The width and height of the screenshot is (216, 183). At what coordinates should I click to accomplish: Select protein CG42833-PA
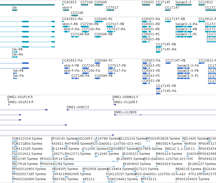[x=72, y=60]
